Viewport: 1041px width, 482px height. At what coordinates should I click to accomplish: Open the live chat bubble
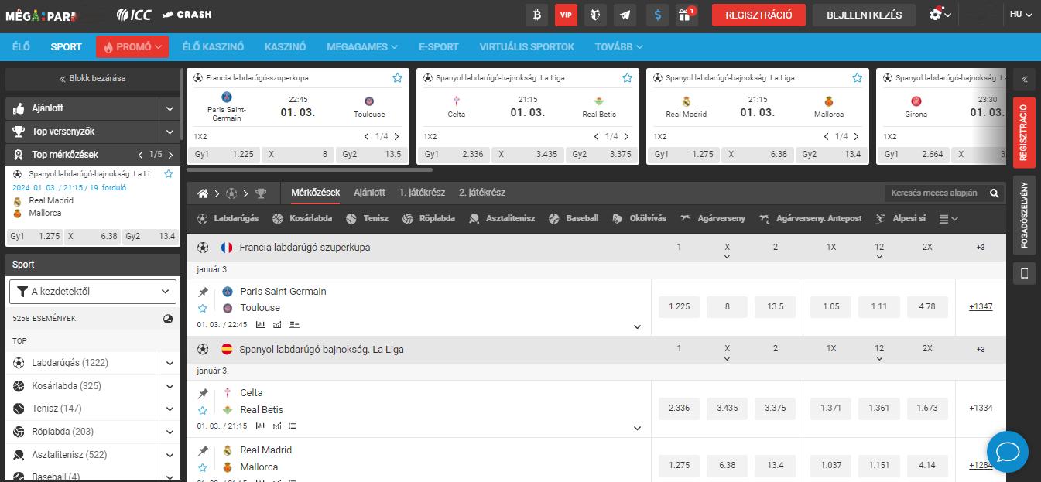[x=1007, y=451]
